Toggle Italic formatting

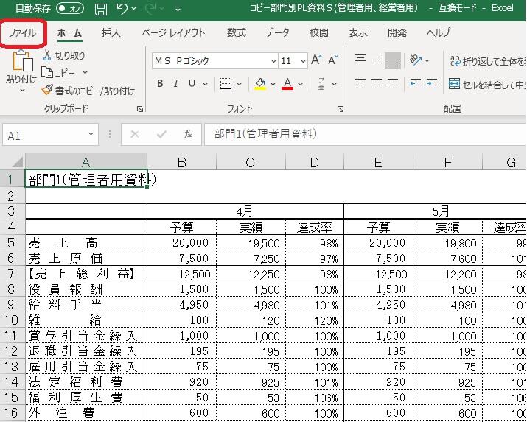(x=175, y=84)
